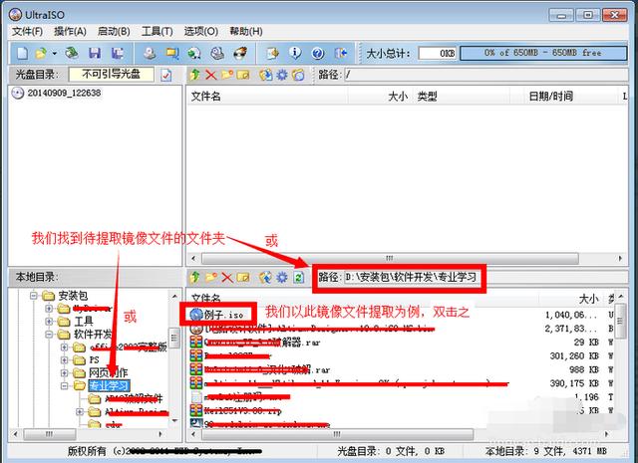Expand the 网页制作 folder node
638x463 pixels.
point(64,372)
